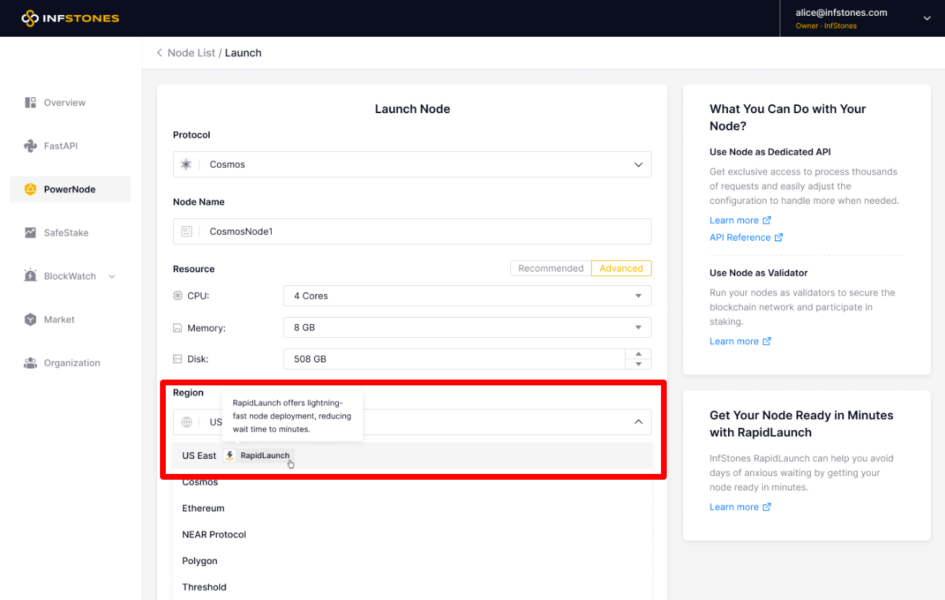Open the CPU 4 Cores dropdown
Image resolution: width=945 pixels, height=600 pixels.
click(x=467, y=295)
